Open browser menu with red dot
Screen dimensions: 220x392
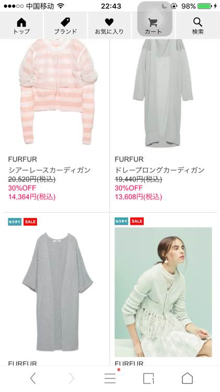pyautogui.click(x=110, y=377)
